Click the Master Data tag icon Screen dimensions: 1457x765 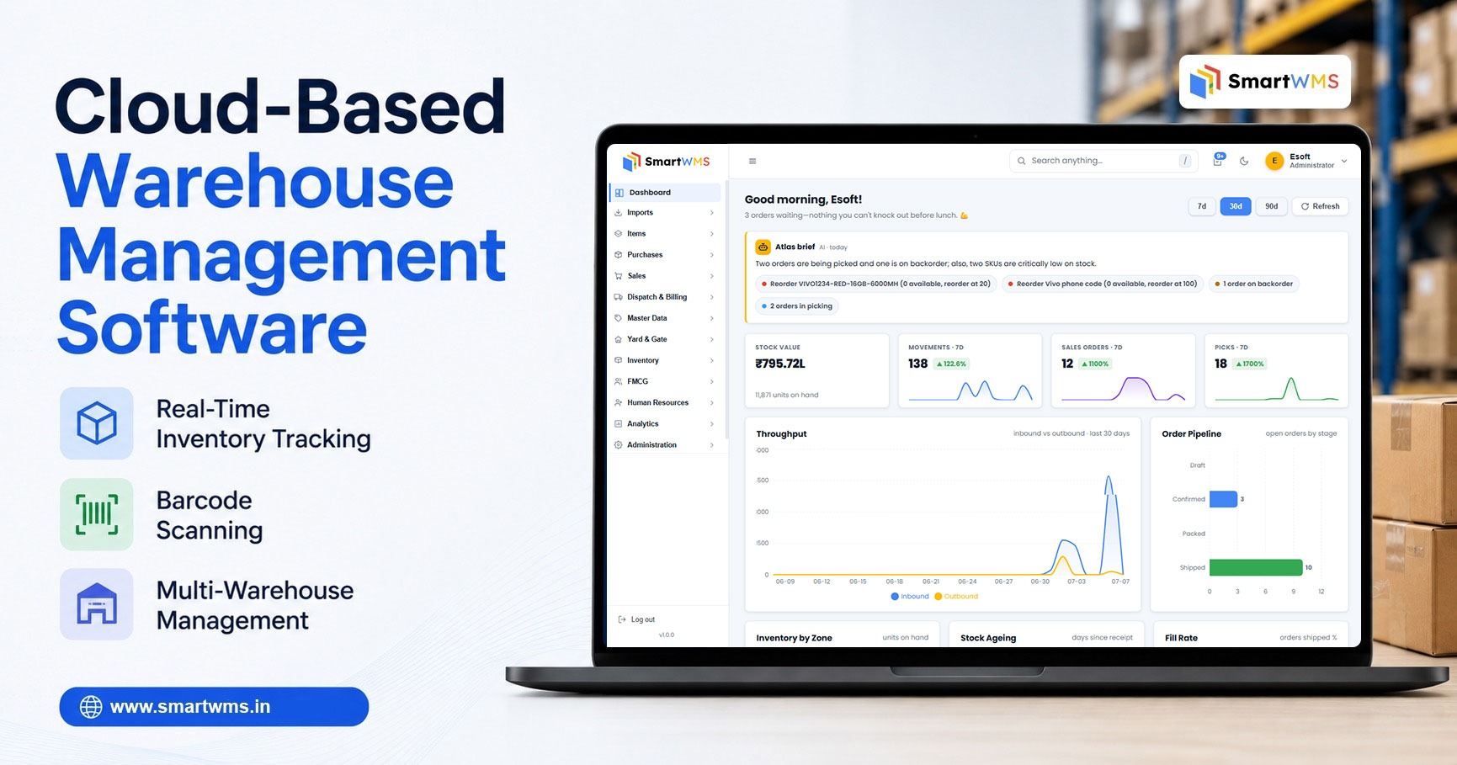coord(619,318)
